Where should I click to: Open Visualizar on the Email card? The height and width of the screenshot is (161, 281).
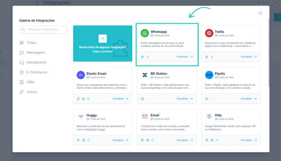point(184,140)
